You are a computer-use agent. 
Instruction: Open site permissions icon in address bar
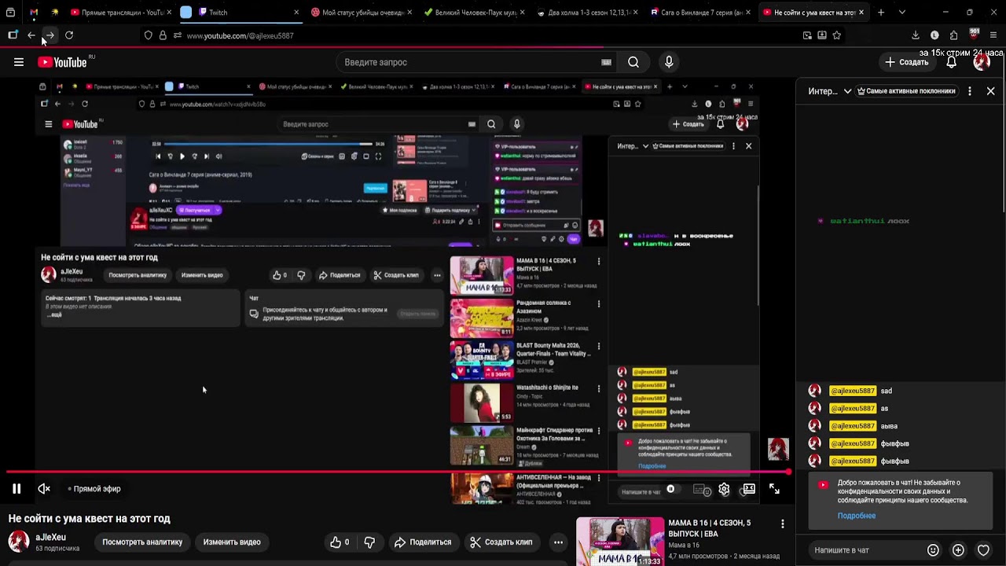tap(178, 35)
